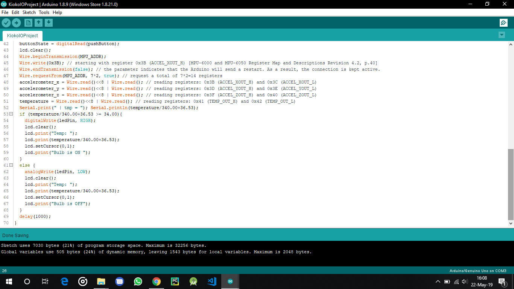Open the Help menu

[57, 12]
